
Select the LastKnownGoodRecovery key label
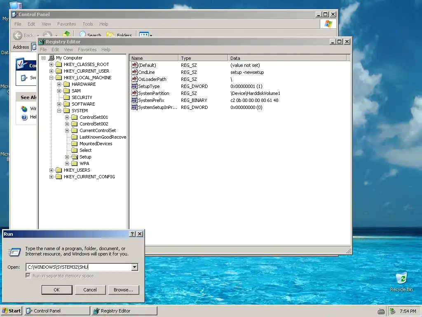pyautogui.click(x=103, y=137)
